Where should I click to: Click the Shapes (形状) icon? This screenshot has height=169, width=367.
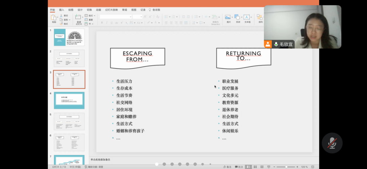[x=238, y=17]
